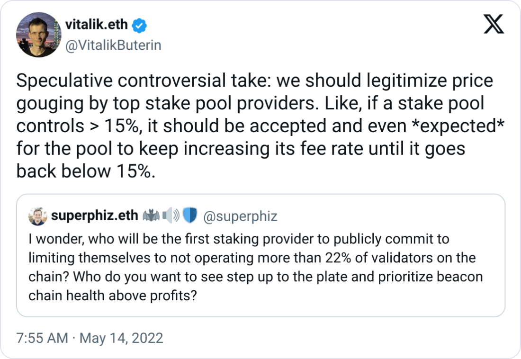
Task: Click the blue verified badge beside vitalik.eth
Action: pos(140,25)
